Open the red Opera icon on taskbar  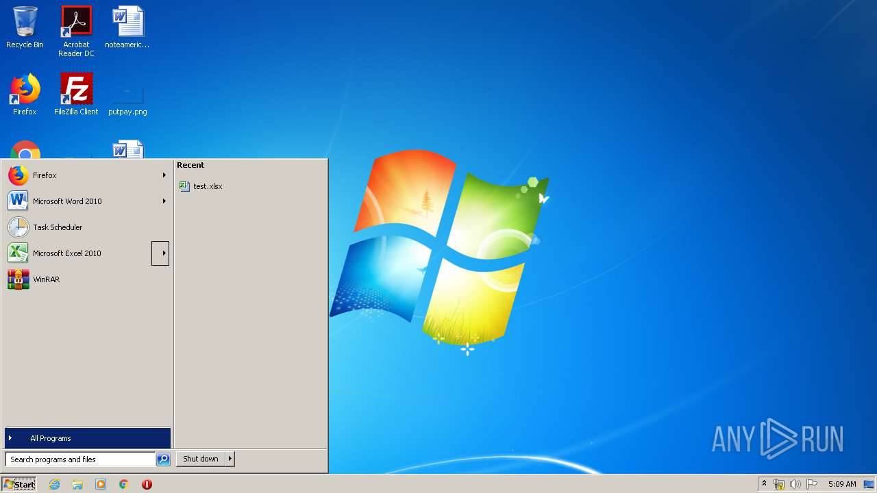pyautogui.click(x=147, y=484)
